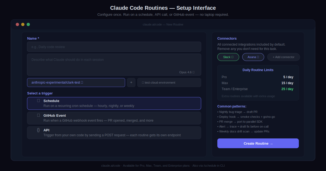Click the Add connector button
326x171 pixels.
pos(283,57)
